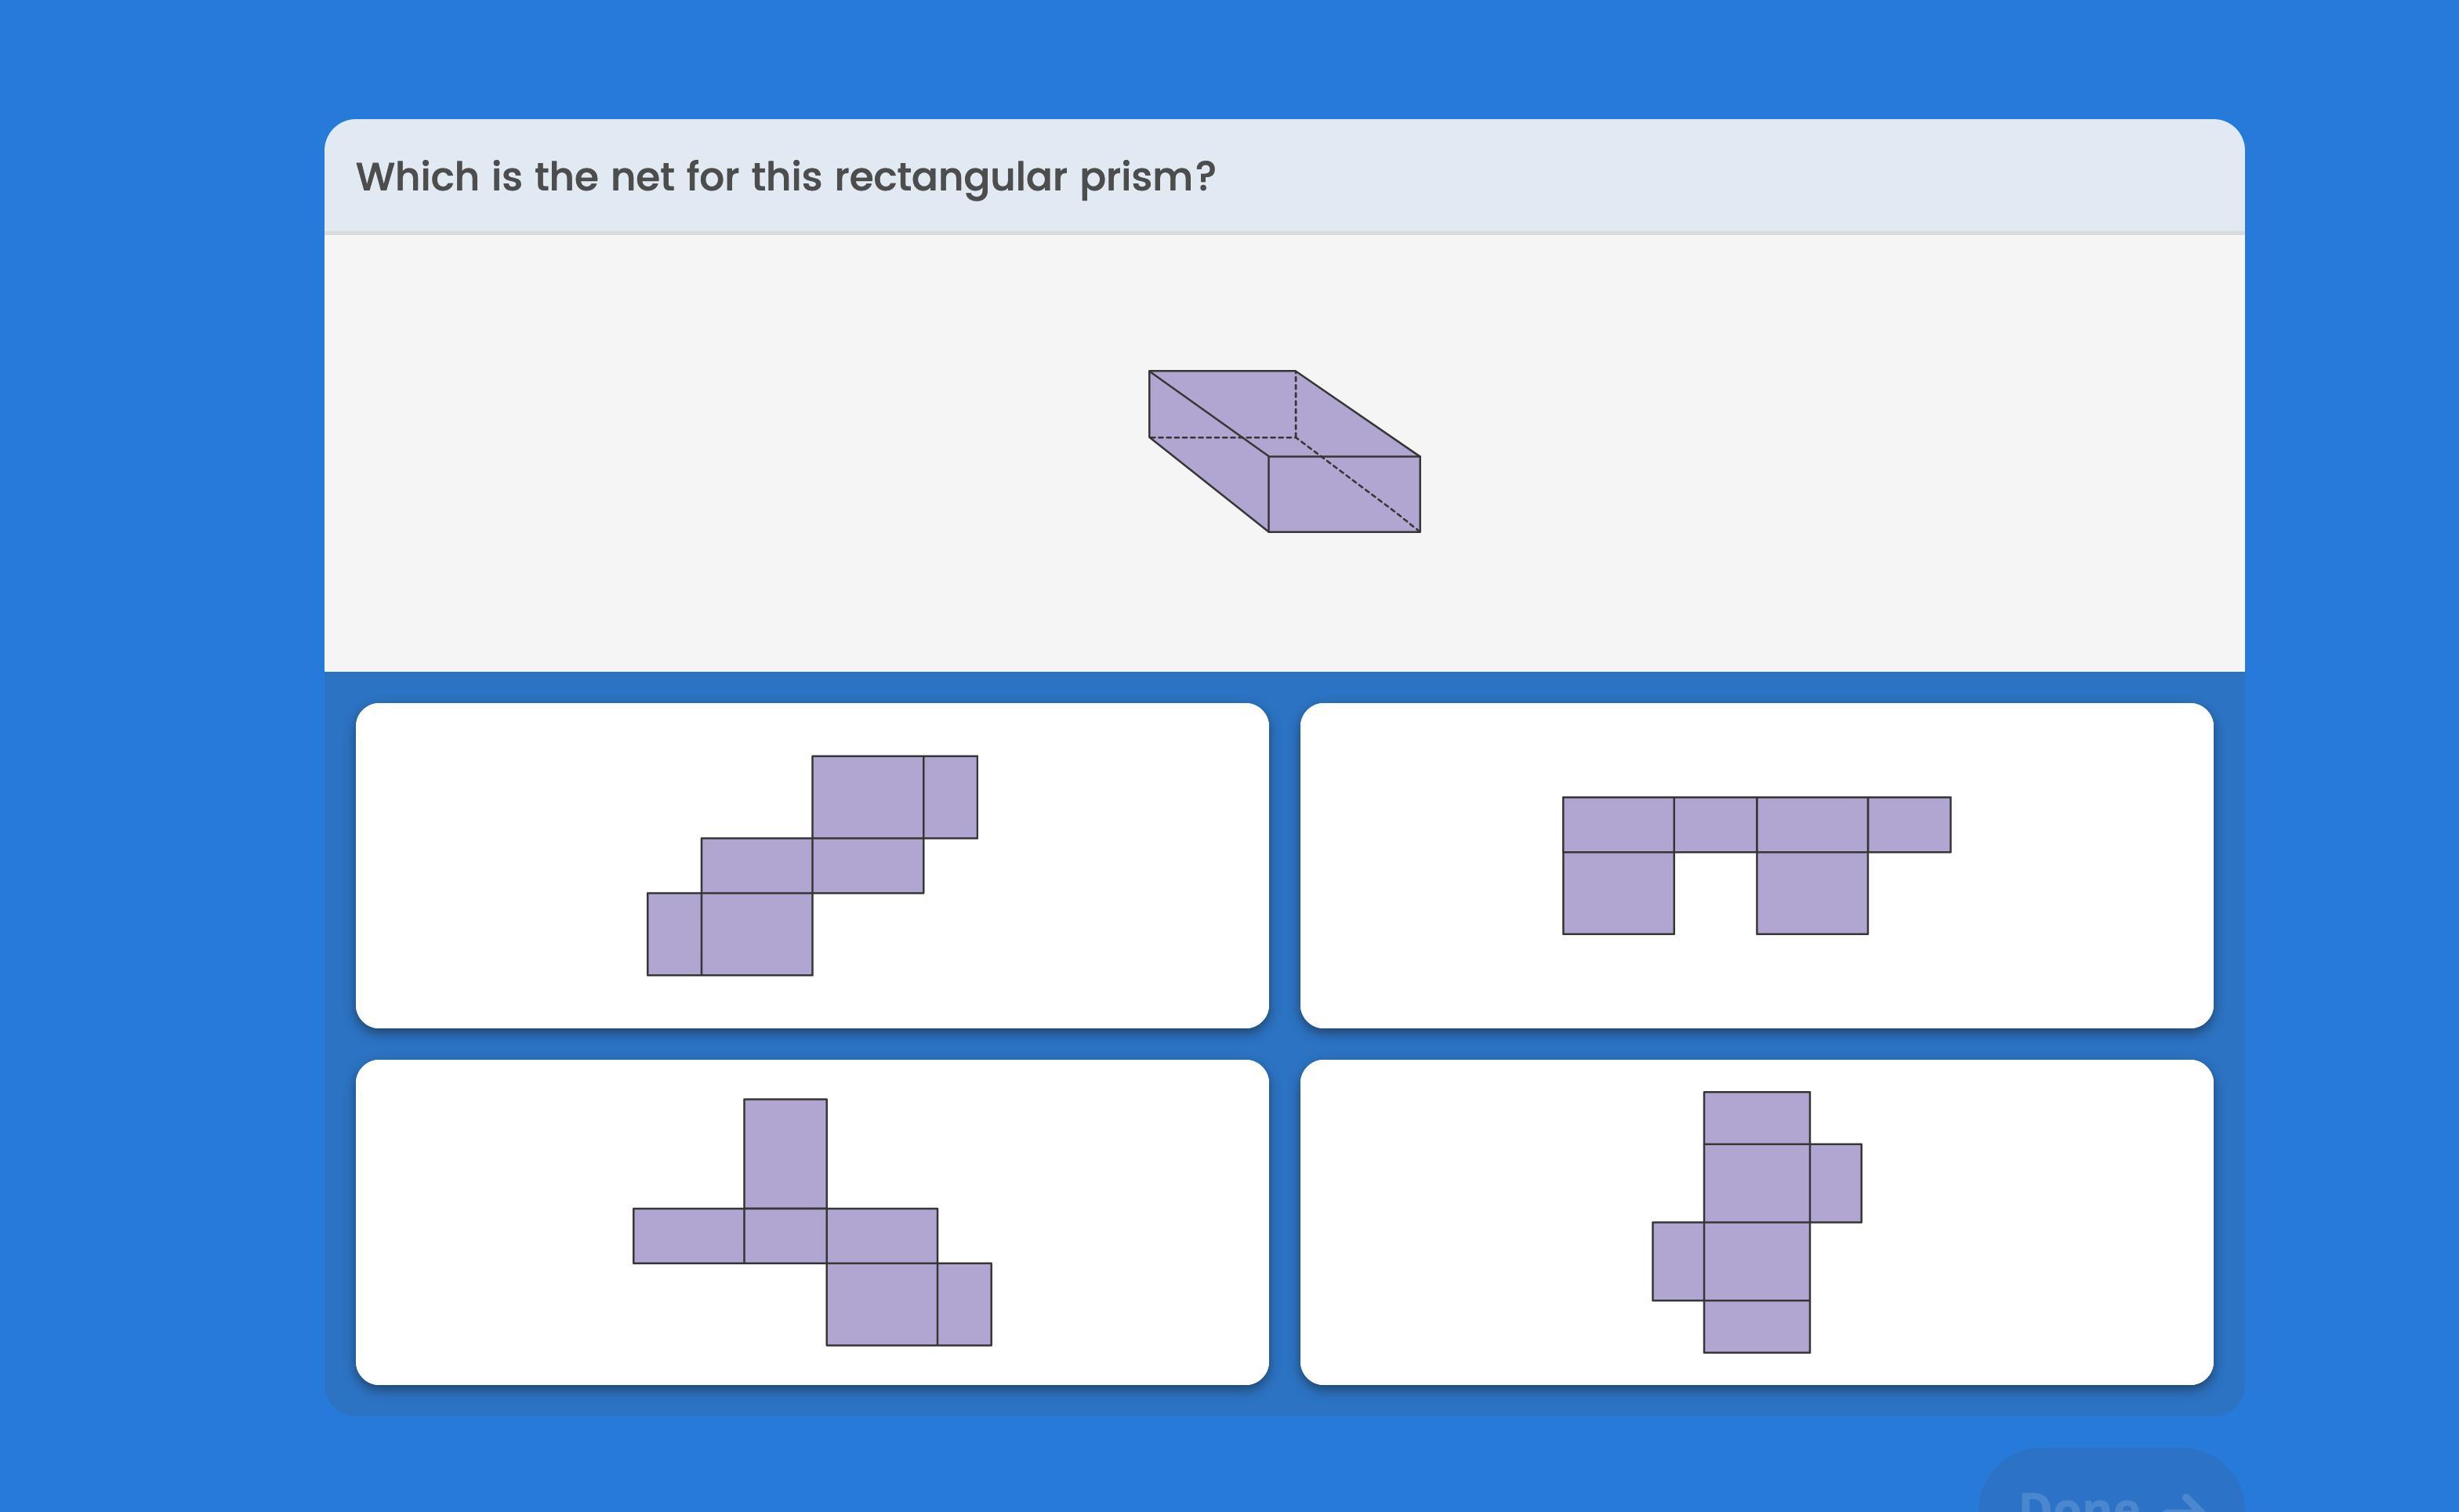Click the 3D rectangular prism figure
Viewport: 2459px width, 1512px height.
tap(1284, 452)
